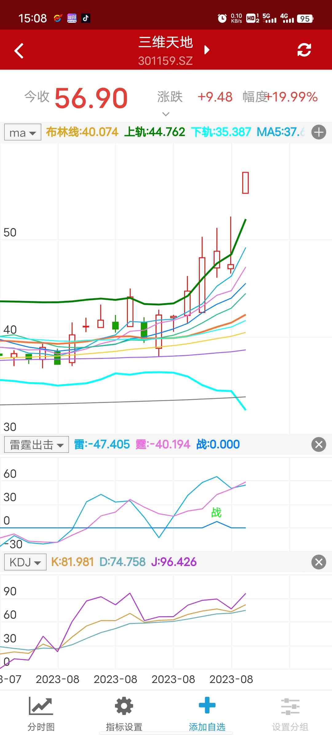The image size is (332, 735).
Task: Open the KDJ indicator dropdown
Action: tap(25, 562)
